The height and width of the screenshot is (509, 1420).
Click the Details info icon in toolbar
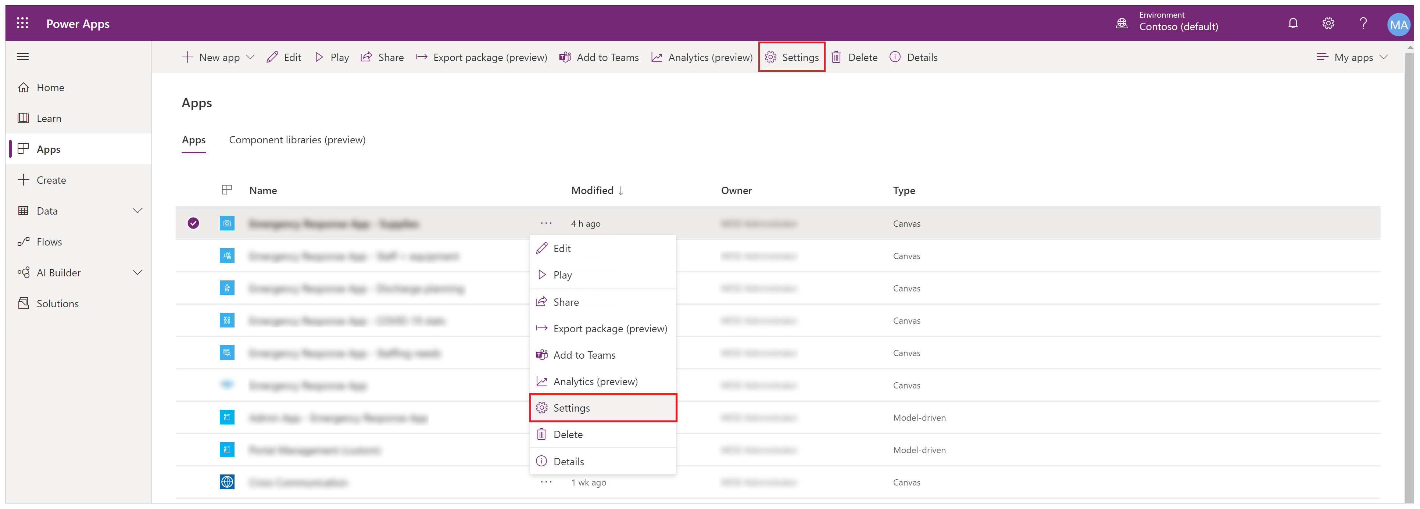pos(895,57)
